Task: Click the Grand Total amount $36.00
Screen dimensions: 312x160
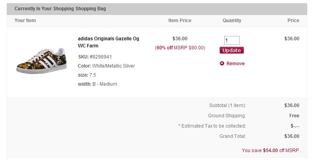Action: coord(292,136)
